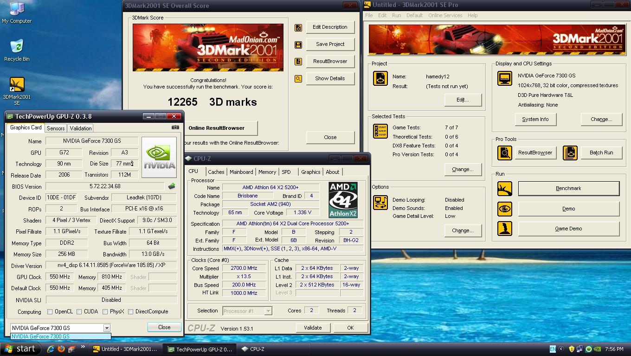The width and height of the screenshot is (631, 356).
Task: Open the Help menu in 3DMark Pro
Action: 472,15
